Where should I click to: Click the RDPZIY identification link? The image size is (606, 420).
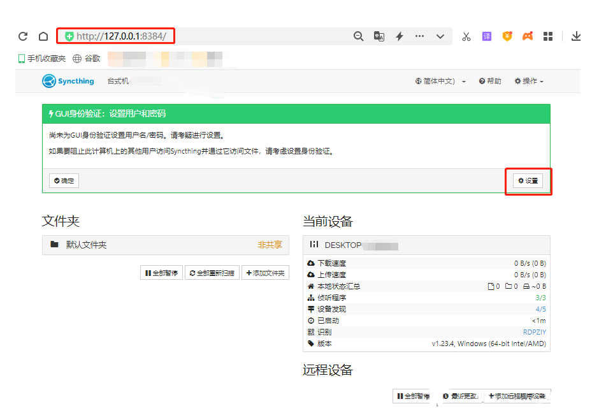click(x=533, y=331)
